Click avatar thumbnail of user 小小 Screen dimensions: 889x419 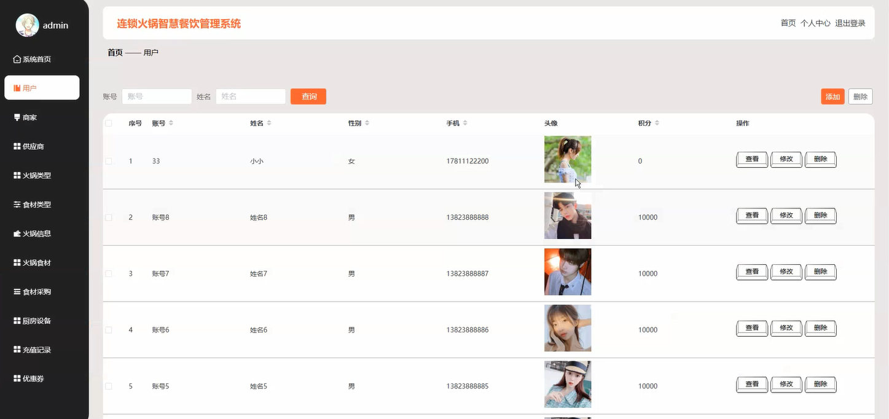click(568, 159)
